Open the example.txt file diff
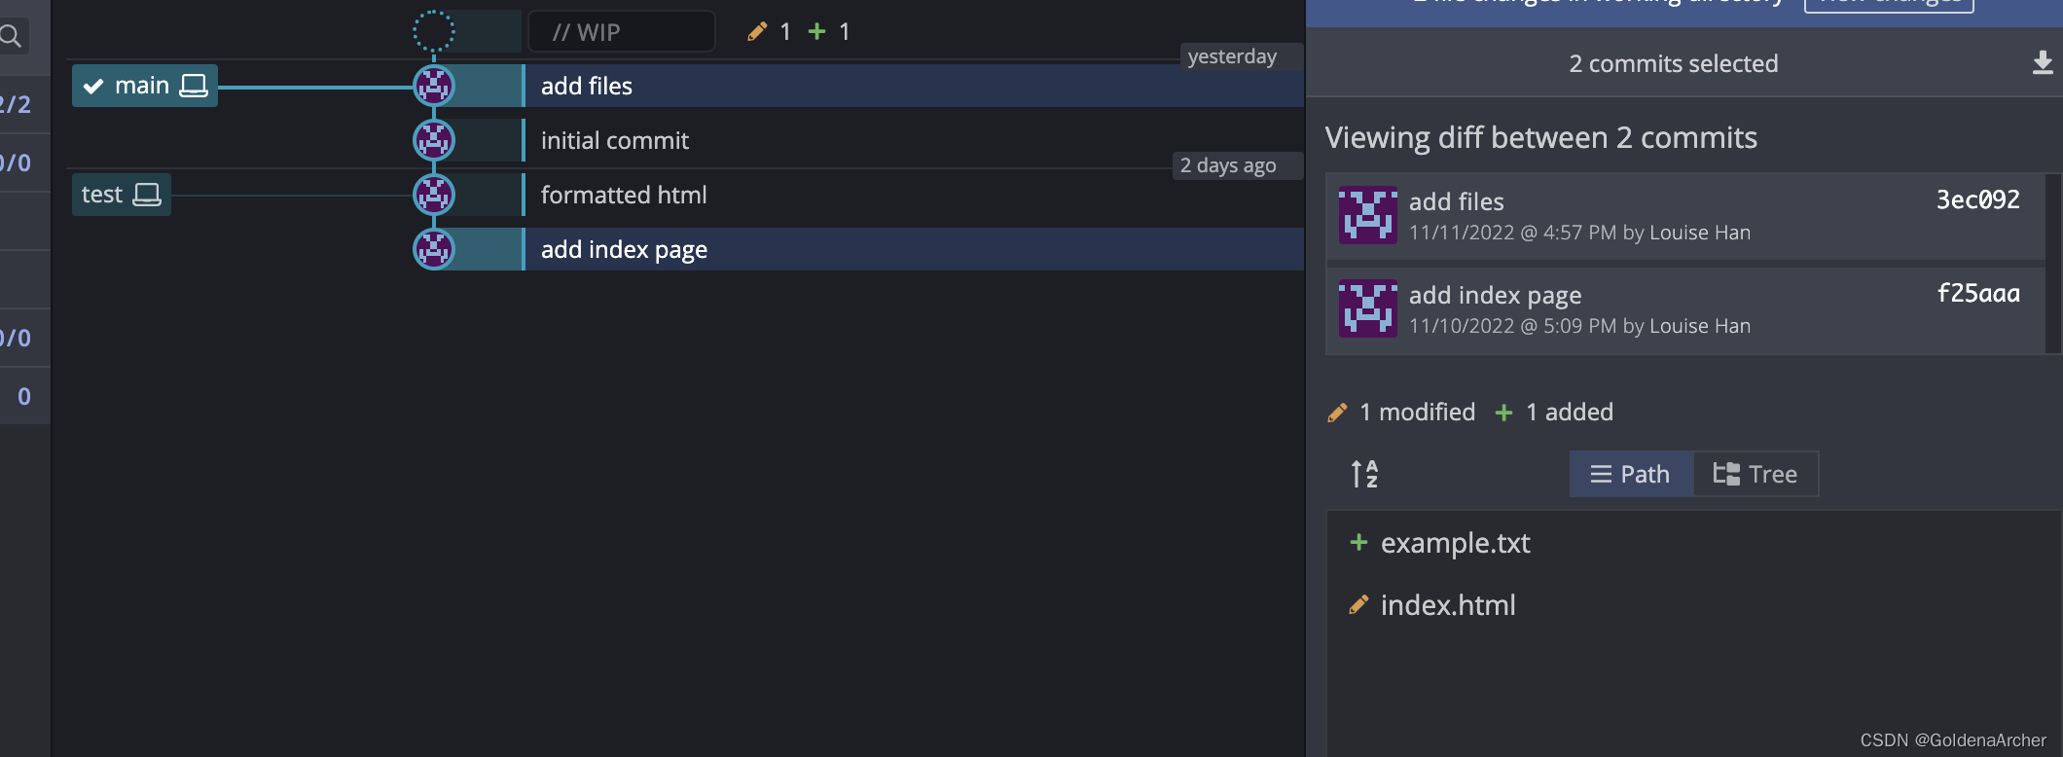Viewport: 2063px width, 757px height. (1455, 543)
